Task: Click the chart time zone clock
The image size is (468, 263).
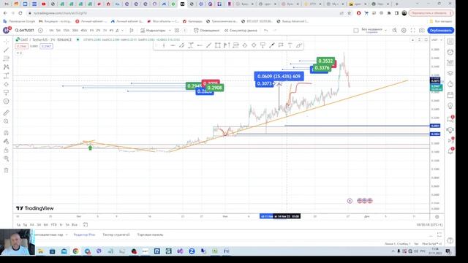Action: point(429,225)
